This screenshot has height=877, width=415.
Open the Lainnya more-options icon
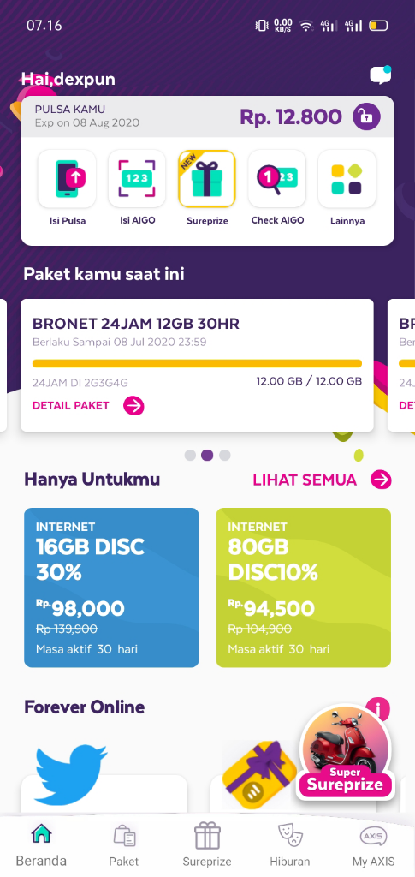pyautogui.click(x=347, y=178)
